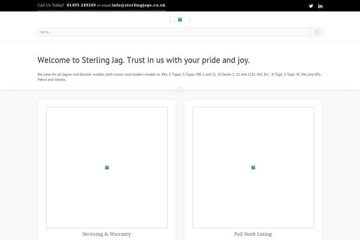Open the Servicing & Warranty image placeholder
Viewport: 360px width, 240px height.
click(107, 167)
